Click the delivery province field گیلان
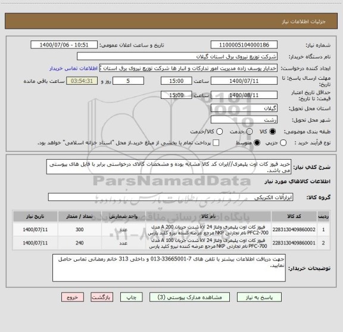This screenshot has width=343, height=332. tap(244, 108)
